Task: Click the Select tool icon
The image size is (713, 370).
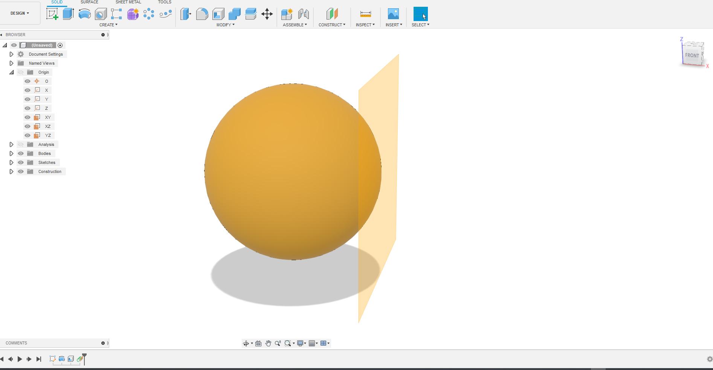Action: point(421,14)
